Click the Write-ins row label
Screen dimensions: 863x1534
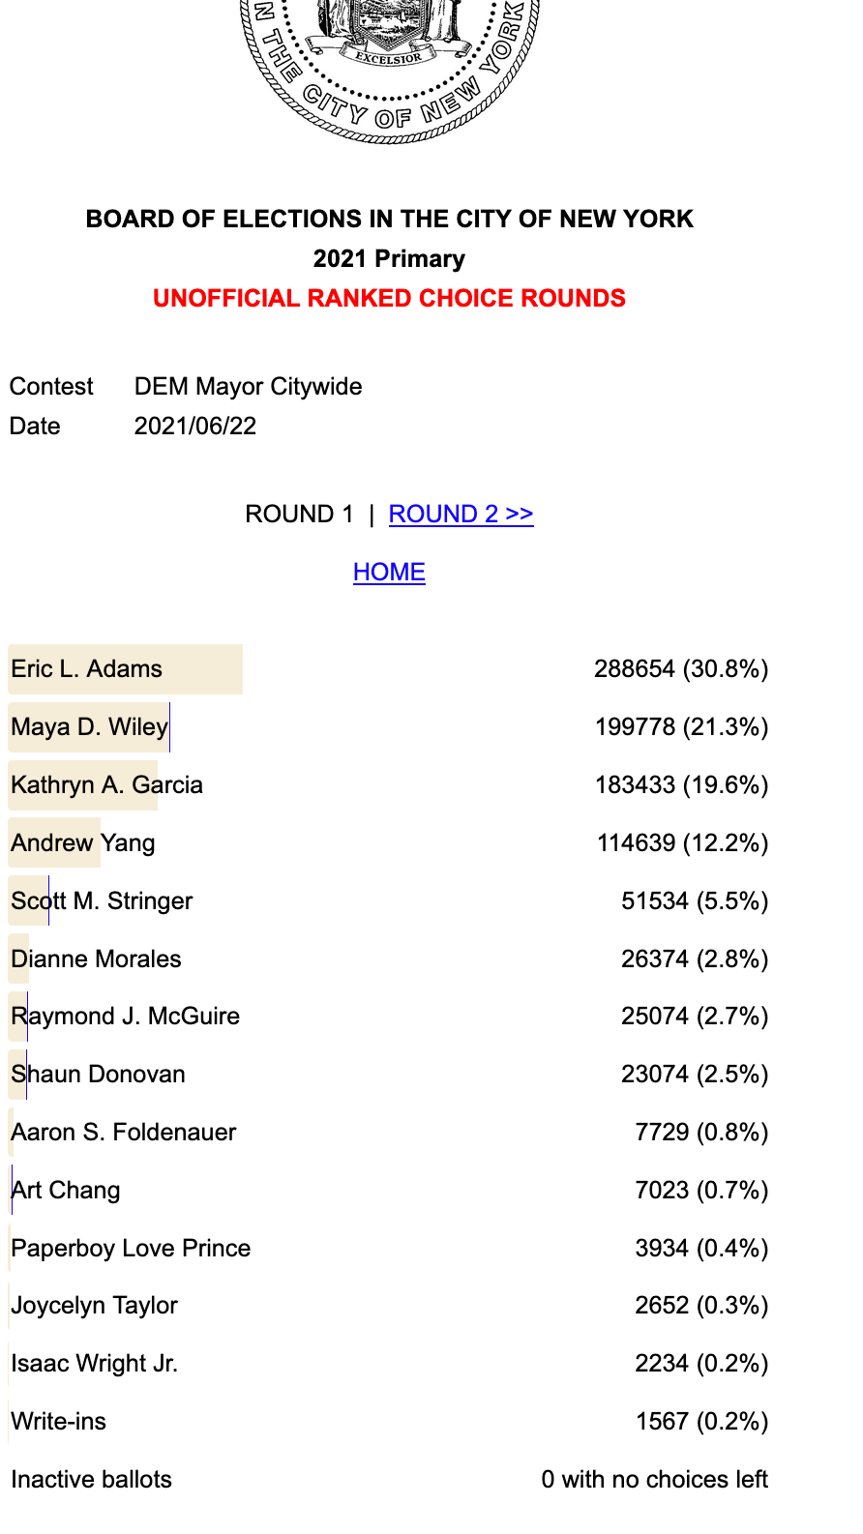coord(58,1421)
